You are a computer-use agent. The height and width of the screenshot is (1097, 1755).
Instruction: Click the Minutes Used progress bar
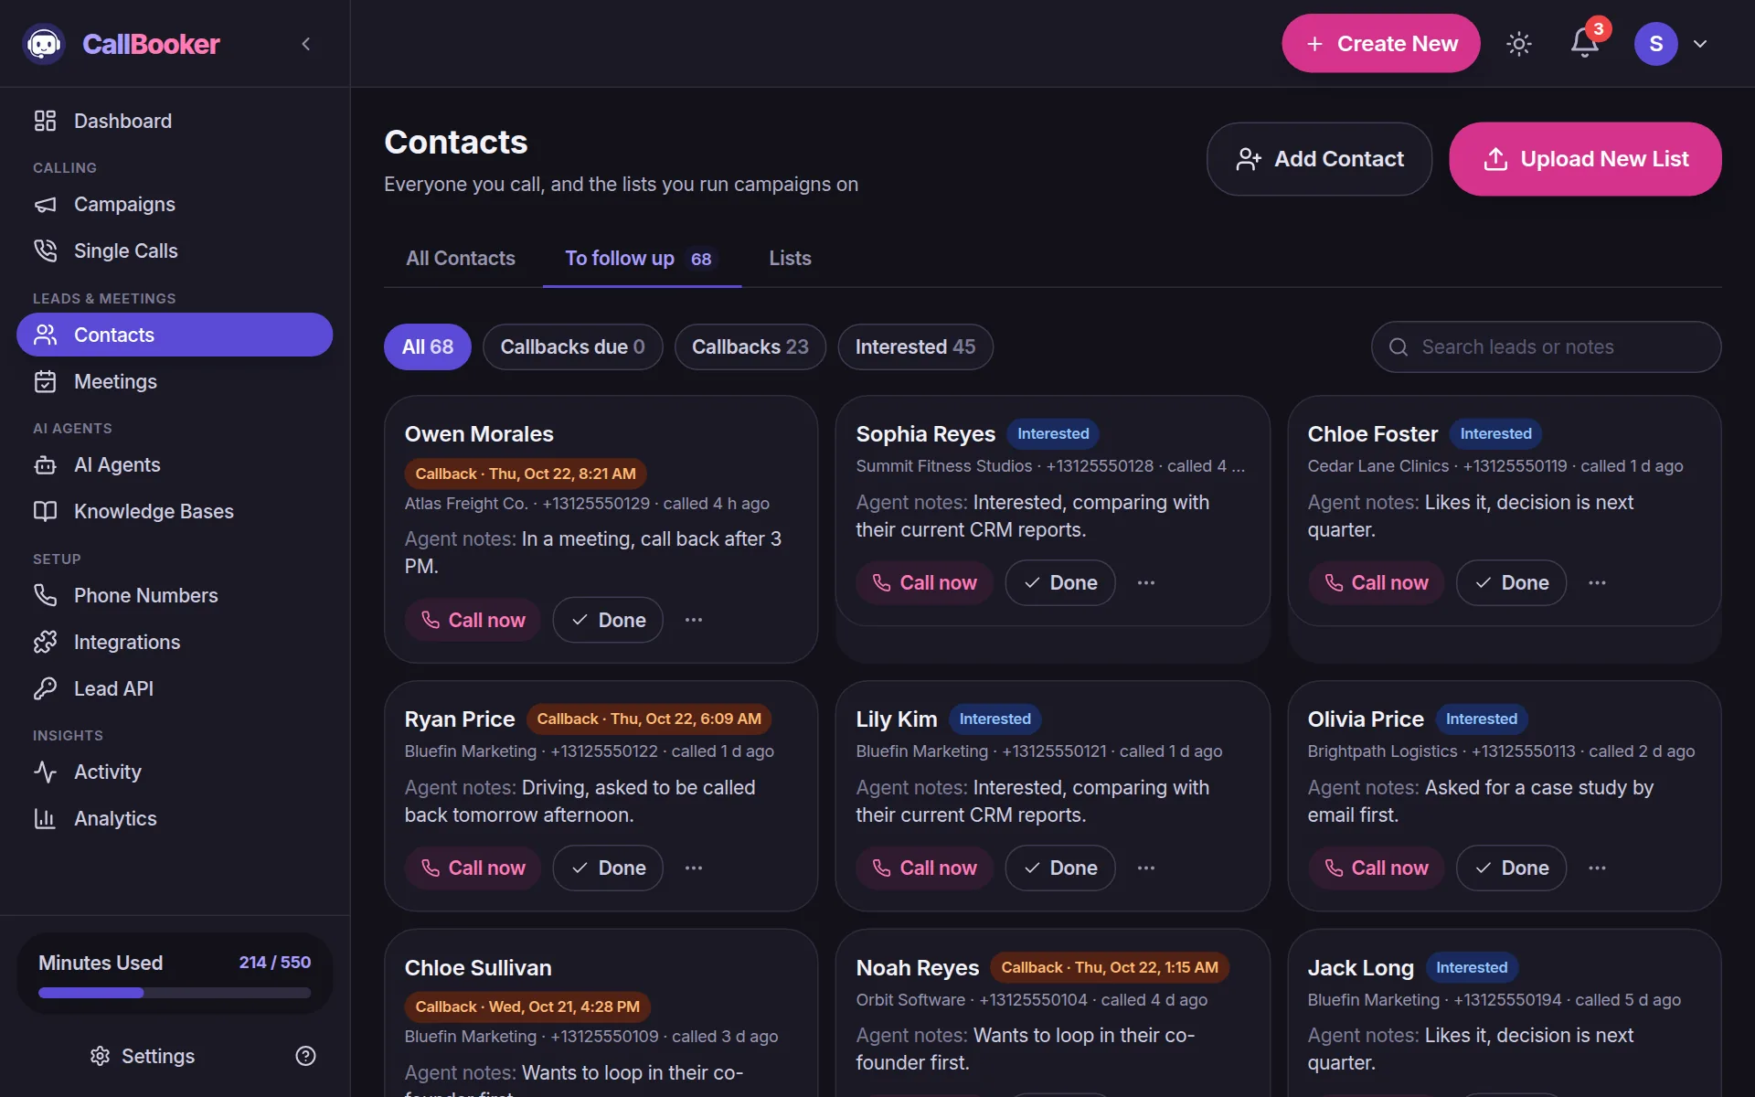point(175,993)
